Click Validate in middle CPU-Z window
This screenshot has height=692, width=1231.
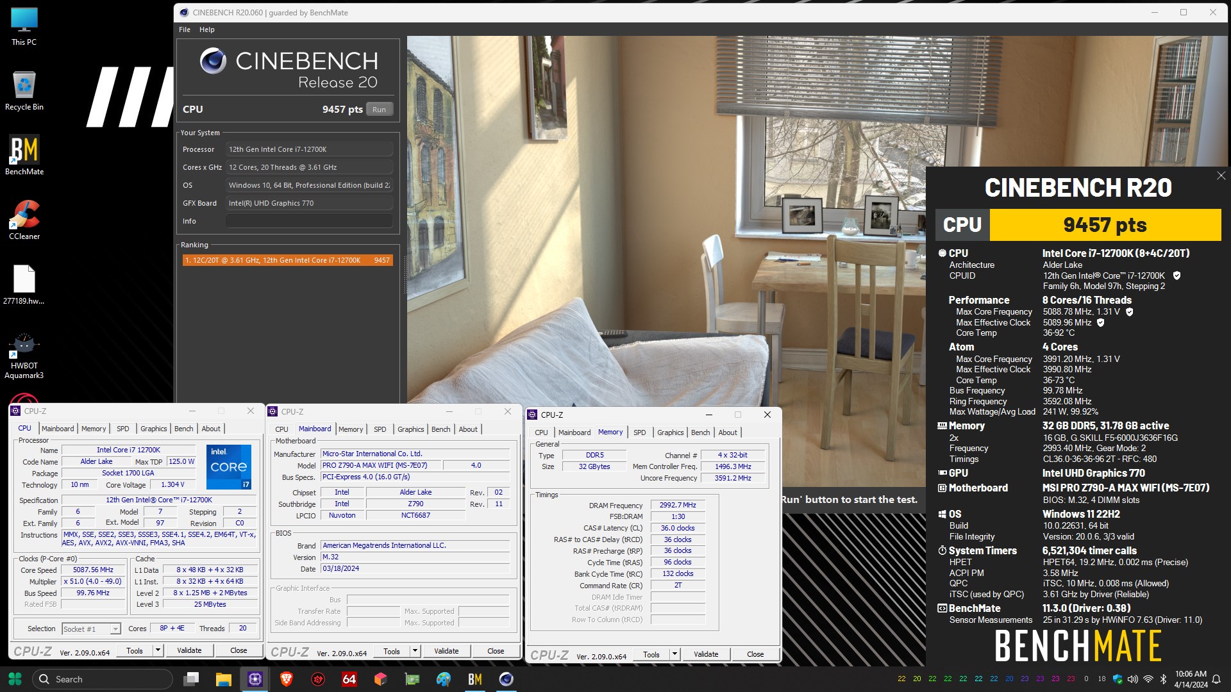coord(446,651)
